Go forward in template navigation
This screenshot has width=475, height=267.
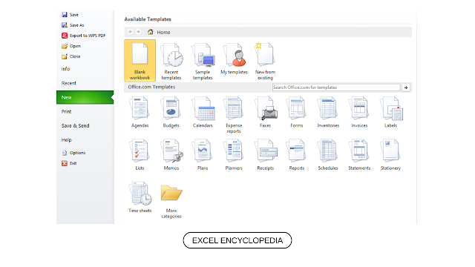point(138,32)
